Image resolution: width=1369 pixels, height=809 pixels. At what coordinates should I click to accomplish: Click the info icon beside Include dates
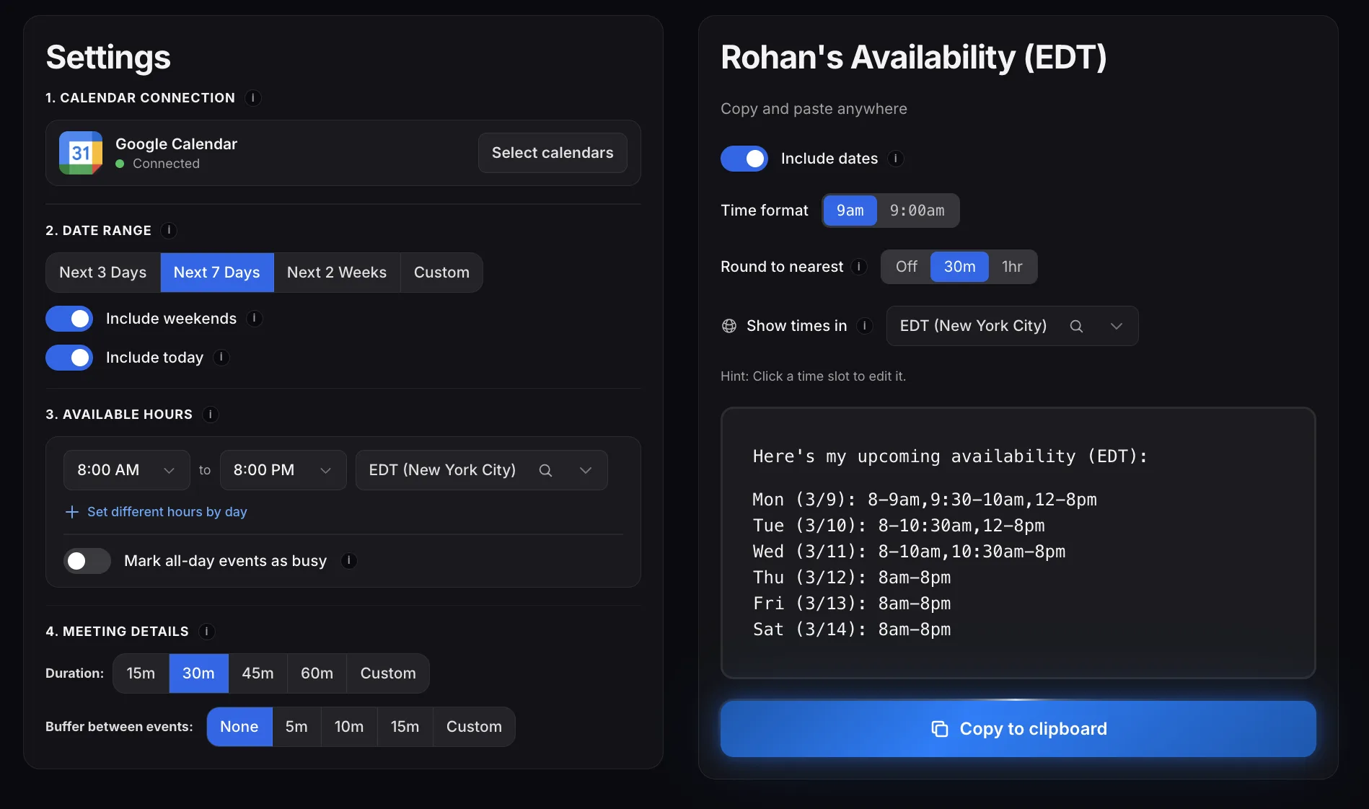896,159
